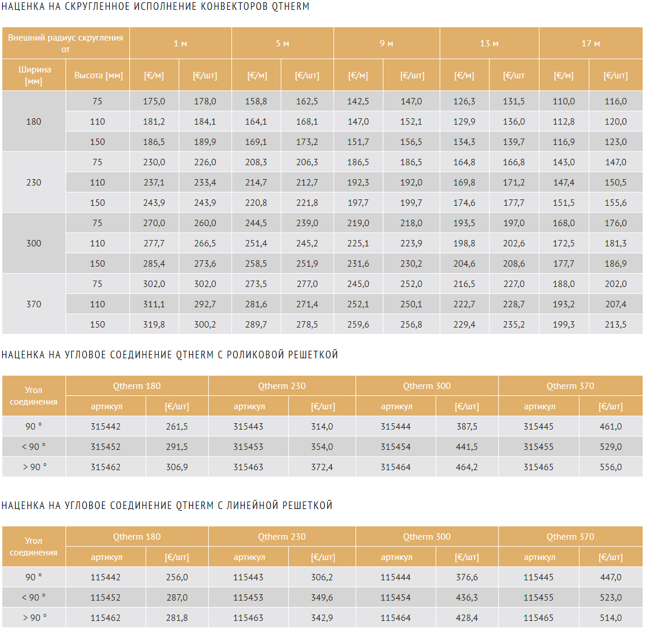The width and height of the screenshot is (645, 629).
Task: Click article number 115463
Action: (248, 617)
